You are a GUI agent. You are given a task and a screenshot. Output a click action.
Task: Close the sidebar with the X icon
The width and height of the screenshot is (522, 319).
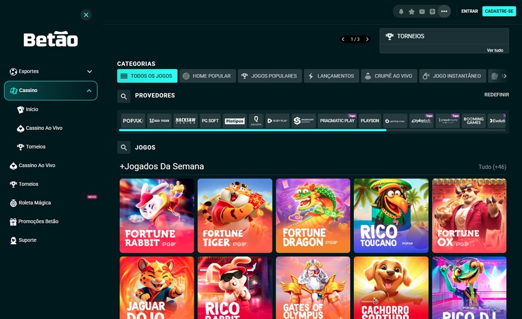click(86, 15)
